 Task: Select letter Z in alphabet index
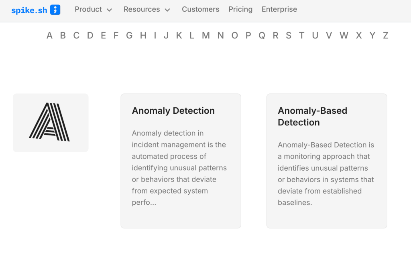coord(386,35)
